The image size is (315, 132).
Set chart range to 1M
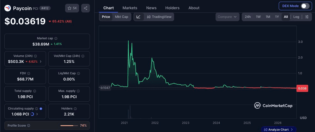[268, 17]
